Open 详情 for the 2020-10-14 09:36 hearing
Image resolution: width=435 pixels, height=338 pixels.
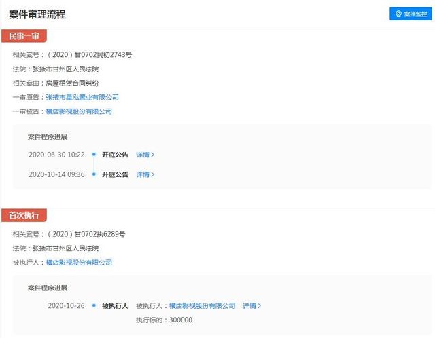(145, 174)
